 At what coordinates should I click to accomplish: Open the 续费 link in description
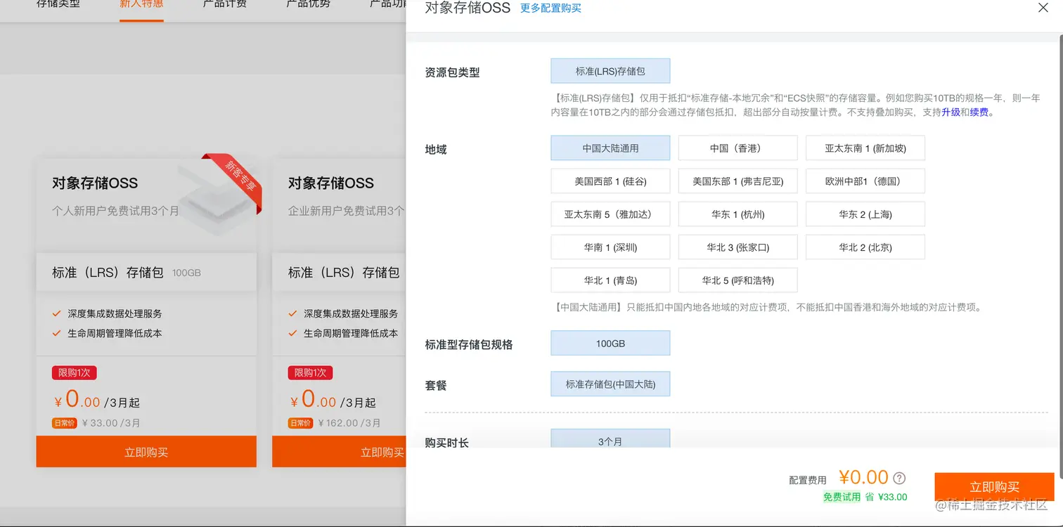point(979,112)
